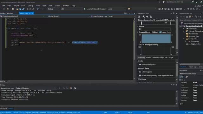Click the Save All icon
203x114 pixels.
(x=23, y=9)
